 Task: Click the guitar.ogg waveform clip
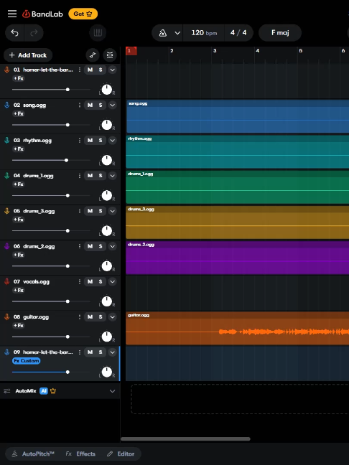(238, 328)
